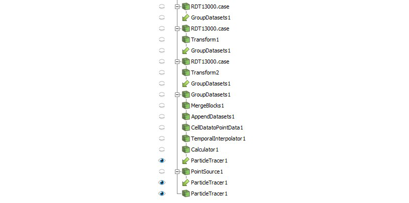Image resolution: width=409 pixels, height=203 pixels.
Task: Click the MergeBlocks1 cube icon
Action: pos(186,105)
